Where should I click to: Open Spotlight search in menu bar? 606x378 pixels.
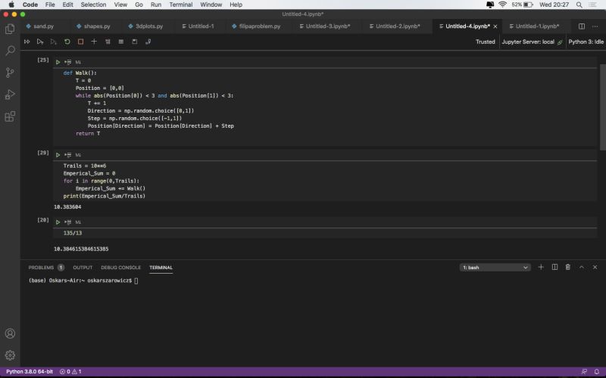click(x=579, y=5)
